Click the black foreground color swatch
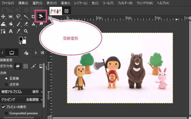 [21, 39]
